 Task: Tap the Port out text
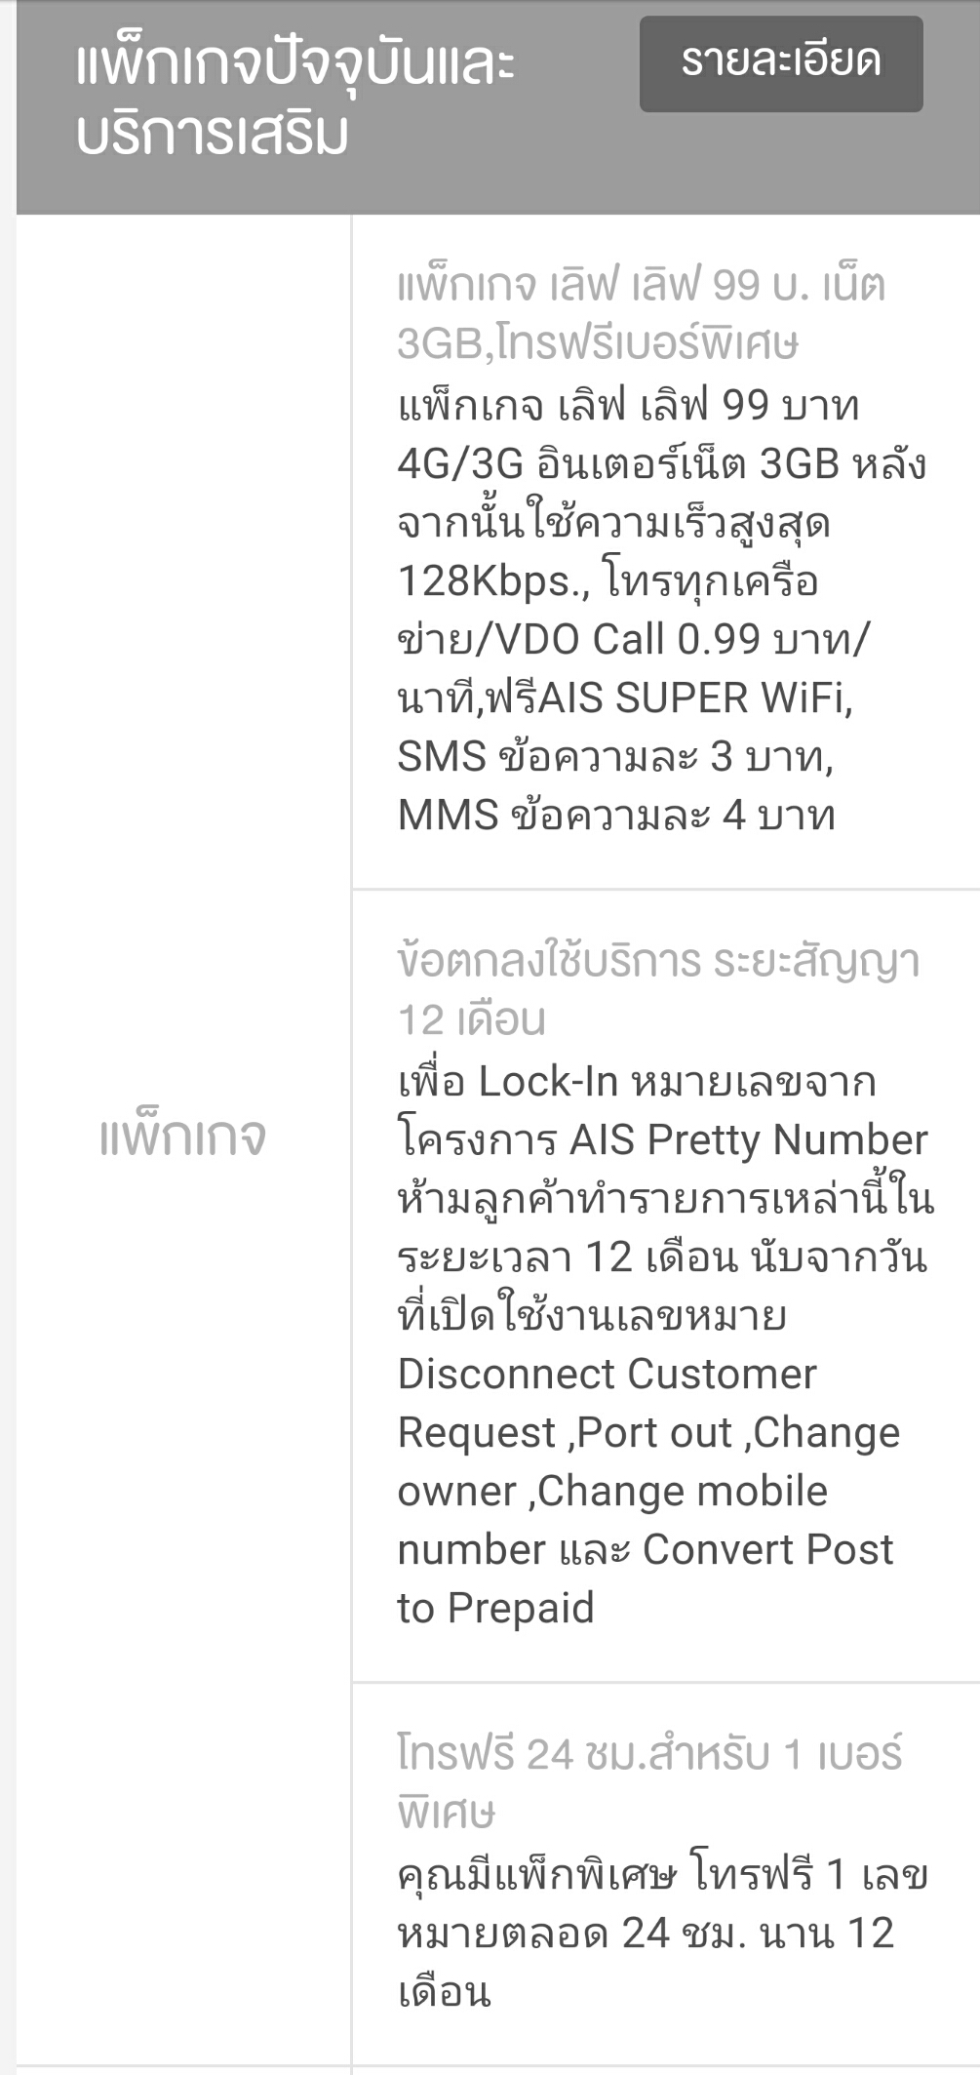[653, 1433]
